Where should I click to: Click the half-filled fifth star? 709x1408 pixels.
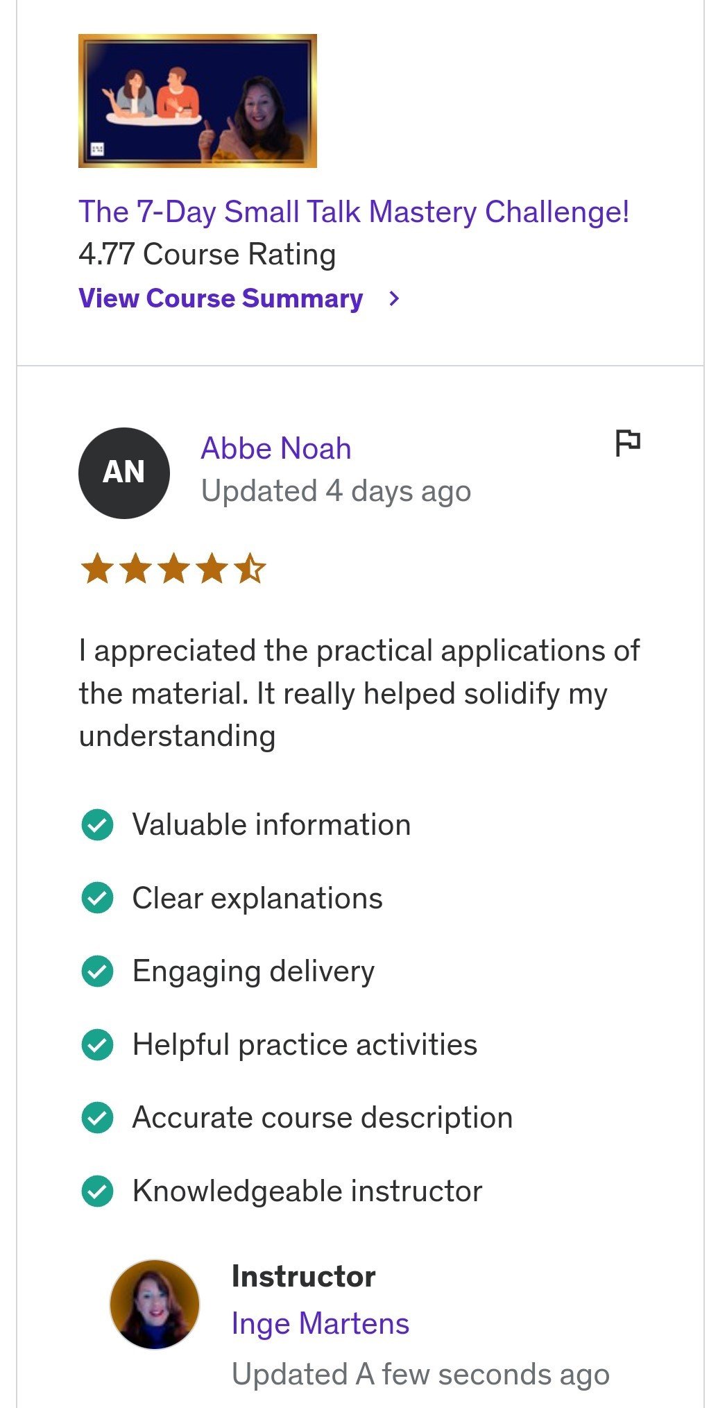pos(250,569)
